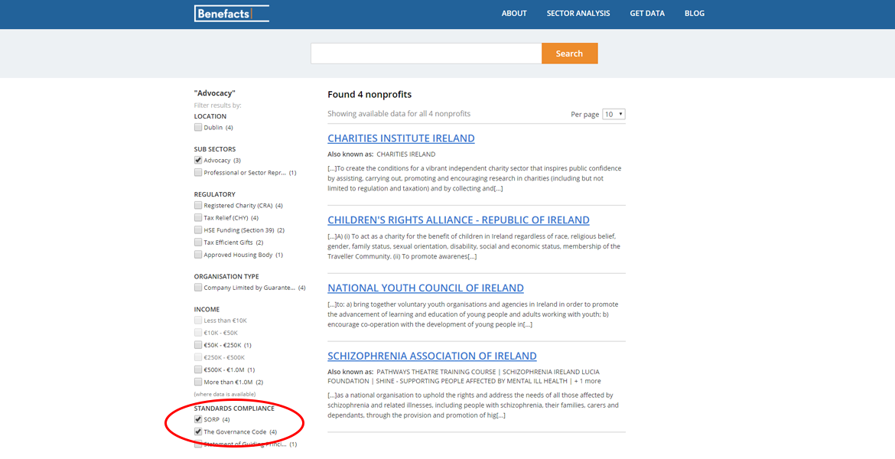This screenshot has width=895, height=459.
Task: Click the orange Search button
Action: [x=569, y=54]
